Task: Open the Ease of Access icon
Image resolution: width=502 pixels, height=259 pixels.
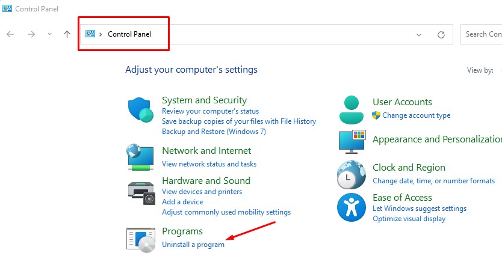Action: click(x=352, y=207)
